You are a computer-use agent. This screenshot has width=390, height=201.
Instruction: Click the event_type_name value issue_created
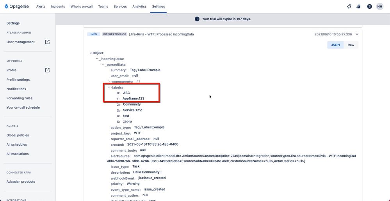tap(155, 189)
